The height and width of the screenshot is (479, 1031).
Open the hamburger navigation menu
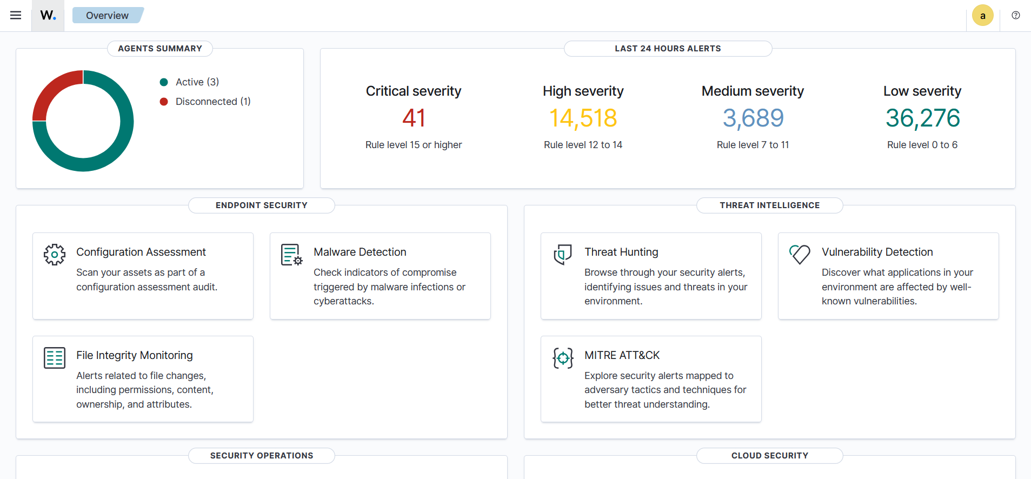(16, 15)
